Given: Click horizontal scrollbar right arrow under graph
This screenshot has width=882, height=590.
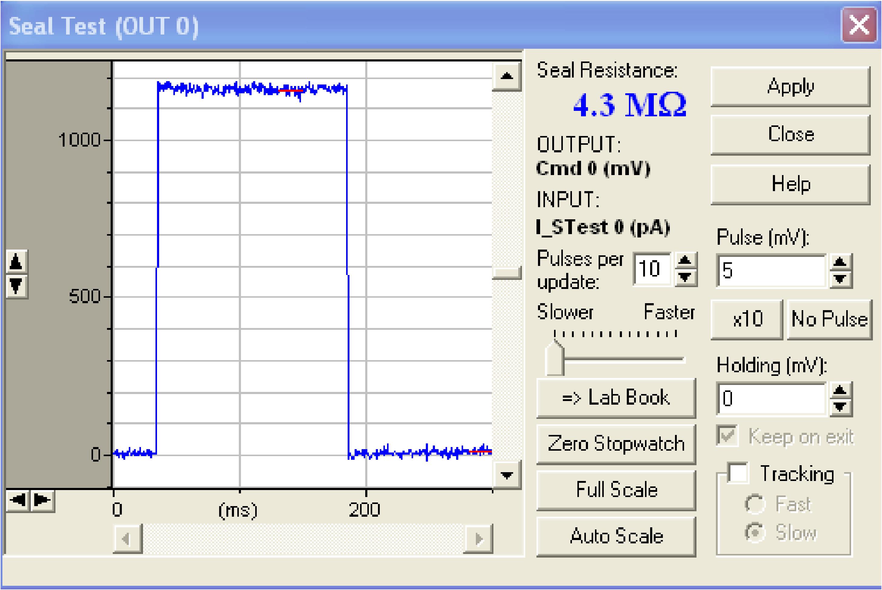Looking at the screenshot, I should [478, 539].
